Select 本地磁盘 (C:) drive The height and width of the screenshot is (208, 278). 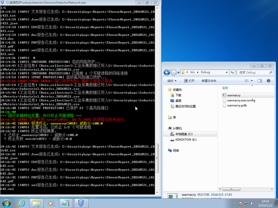pyautogui.click(x=181, y=134)
